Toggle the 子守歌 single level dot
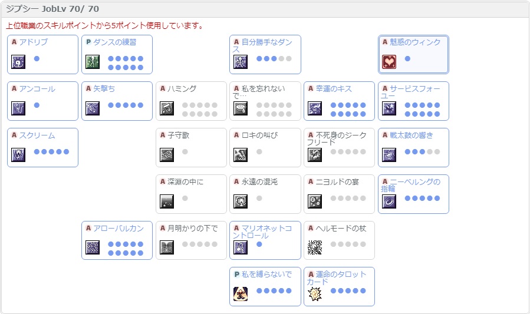 coord(185,152)
